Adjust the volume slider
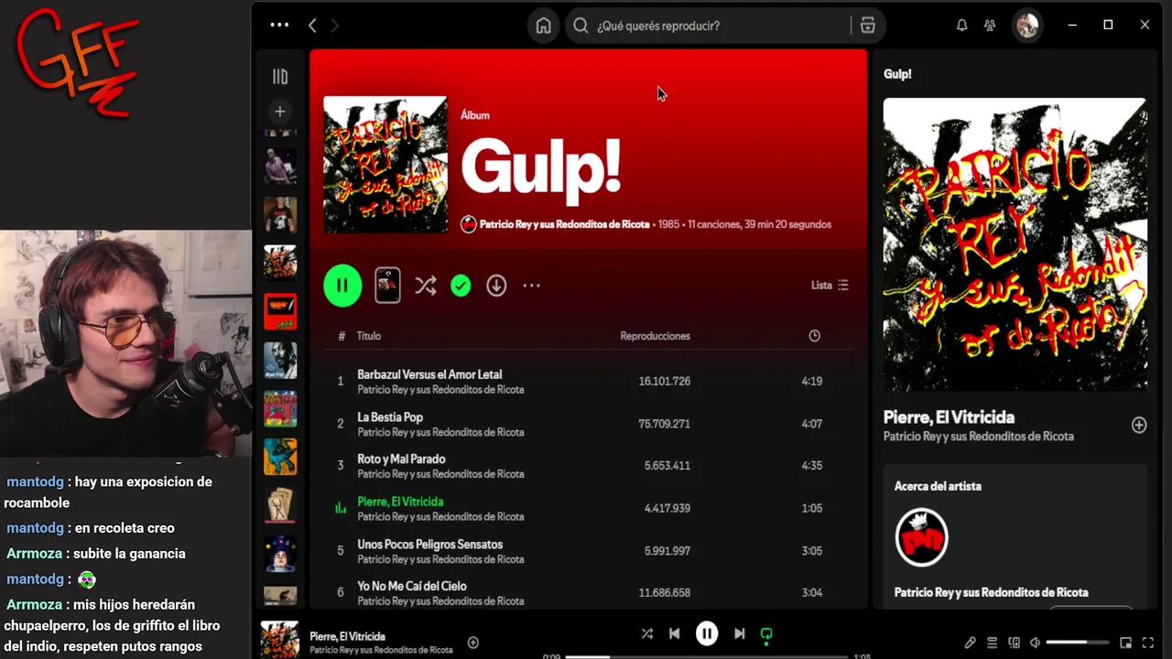The width and height of the screenshot is (1172, 659). click(x=1079, y=643)
